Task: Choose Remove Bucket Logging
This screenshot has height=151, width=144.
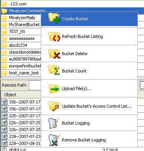Action: pos(89,140)
